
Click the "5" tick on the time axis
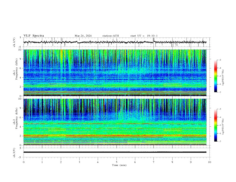[x=117, y=162]
